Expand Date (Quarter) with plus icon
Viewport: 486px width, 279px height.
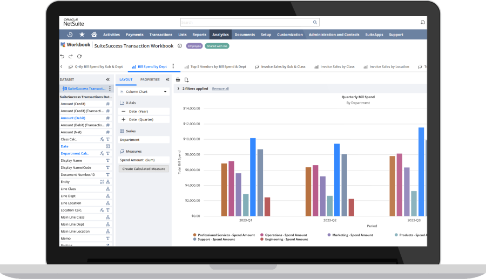(124, 119)
